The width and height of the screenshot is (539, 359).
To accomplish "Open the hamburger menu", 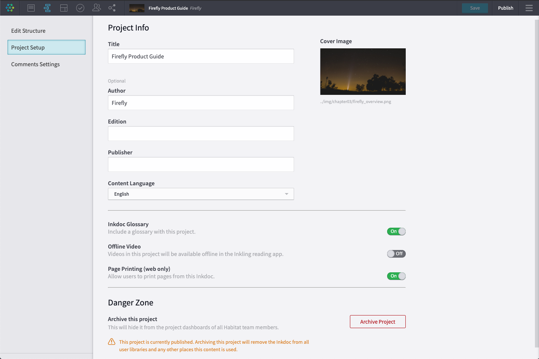I will click(529, 8).
